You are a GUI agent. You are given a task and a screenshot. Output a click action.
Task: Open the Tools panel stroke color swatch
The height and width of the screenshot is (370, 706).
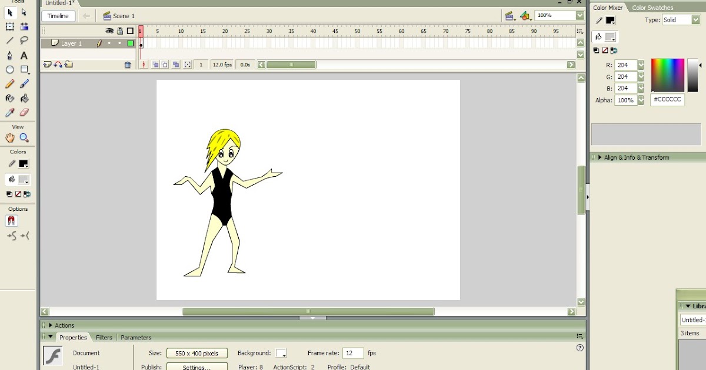pos(23,164)
